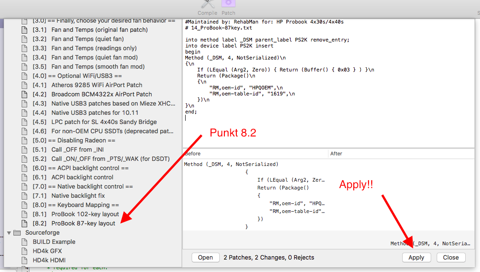
Task: Click the Sourceforge folder icon
Action: pyautogui.click(x=17, y=233)
